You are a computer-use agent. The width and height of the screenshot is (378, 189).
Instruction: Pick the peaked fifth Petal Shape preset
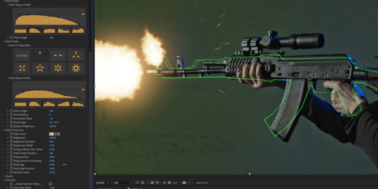tap(78, 104)
